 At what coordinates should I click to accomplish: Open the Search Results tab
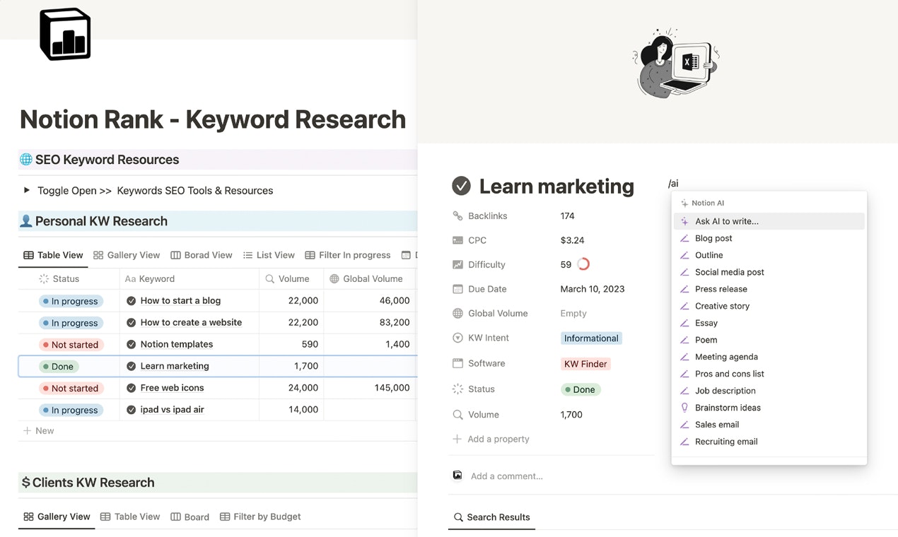491,517
